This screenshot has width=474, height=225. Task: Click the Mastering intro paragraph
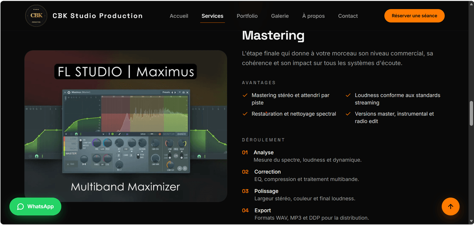pos(338,58)
